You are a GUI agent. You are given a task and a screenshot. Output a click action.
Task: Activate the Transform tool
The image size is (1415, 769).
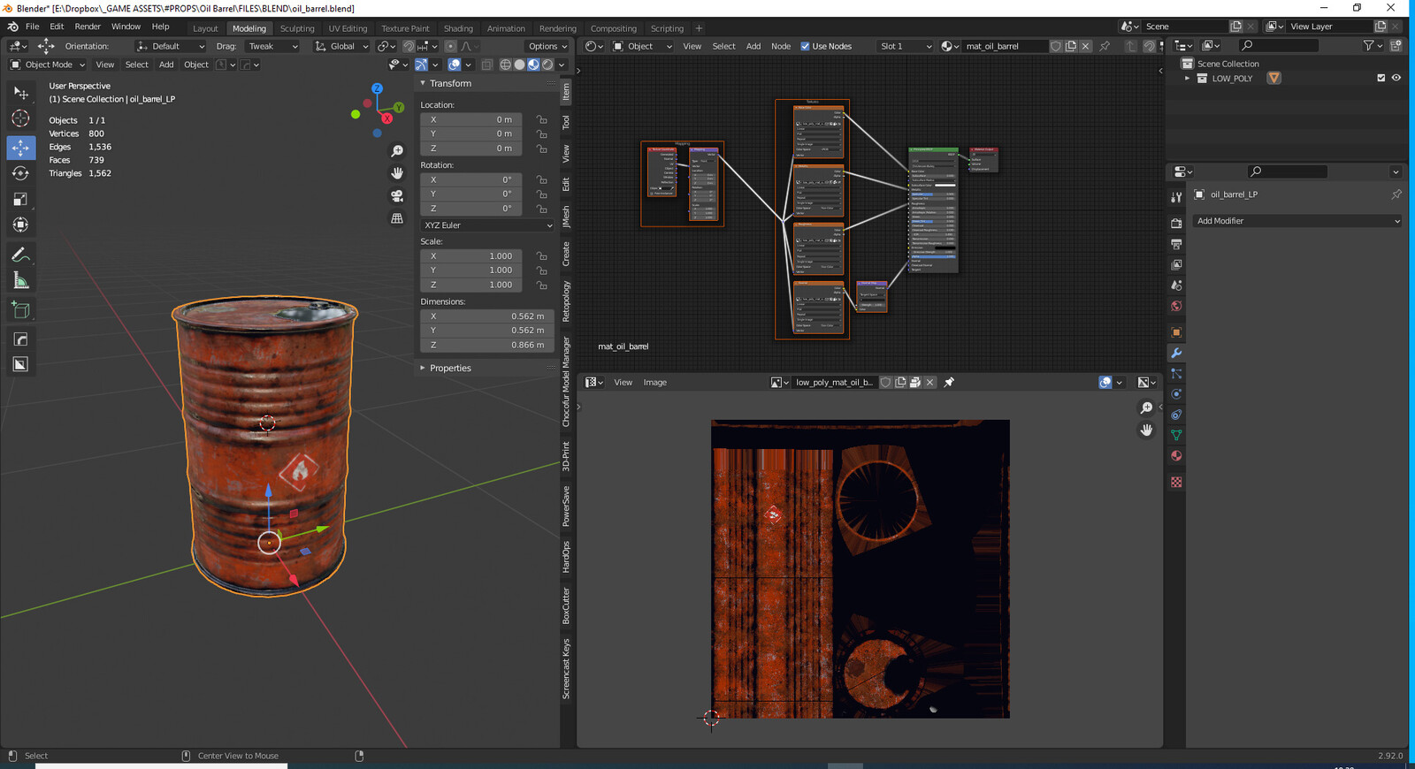20,225
